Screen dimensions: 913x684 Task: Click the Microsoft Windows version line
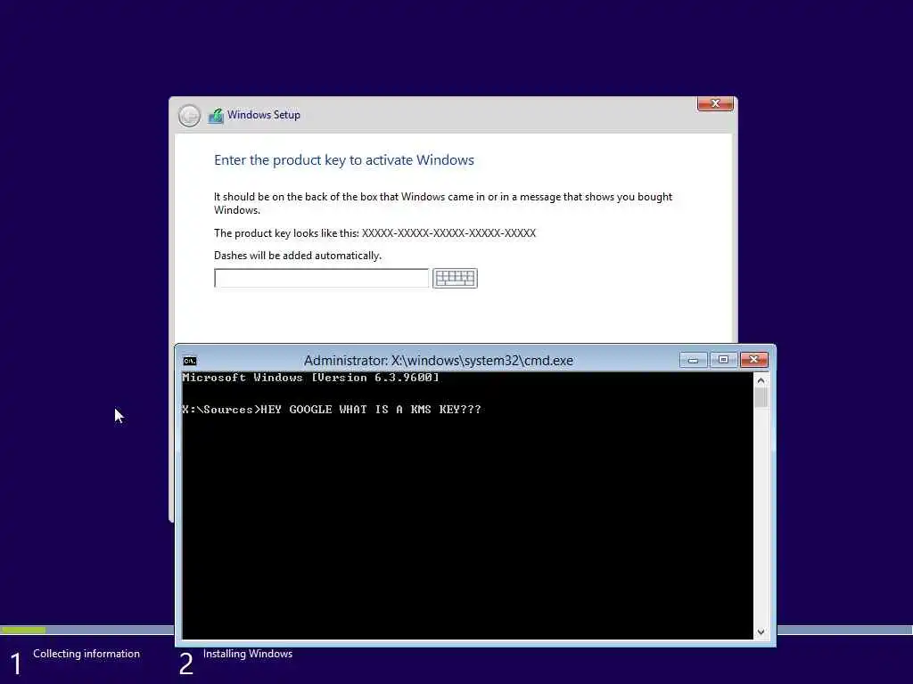tap(311, 378)
